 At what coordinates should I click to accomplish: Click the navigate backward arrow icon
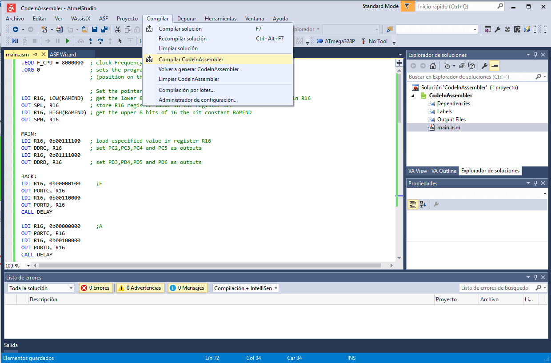[x=16, y=29]
